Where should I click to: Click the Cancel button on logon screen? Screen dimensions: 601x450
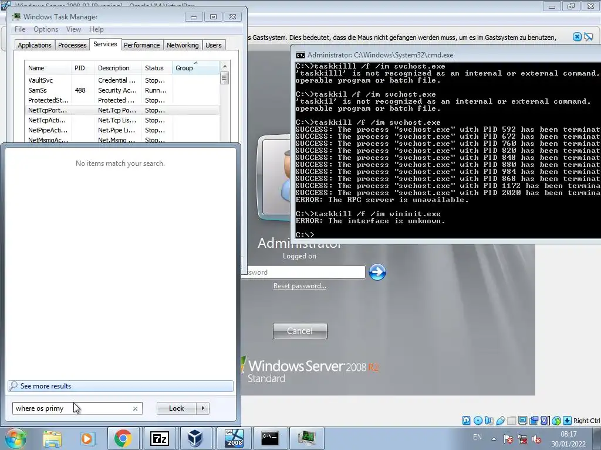pyautogui.click(x=300, y=331)
